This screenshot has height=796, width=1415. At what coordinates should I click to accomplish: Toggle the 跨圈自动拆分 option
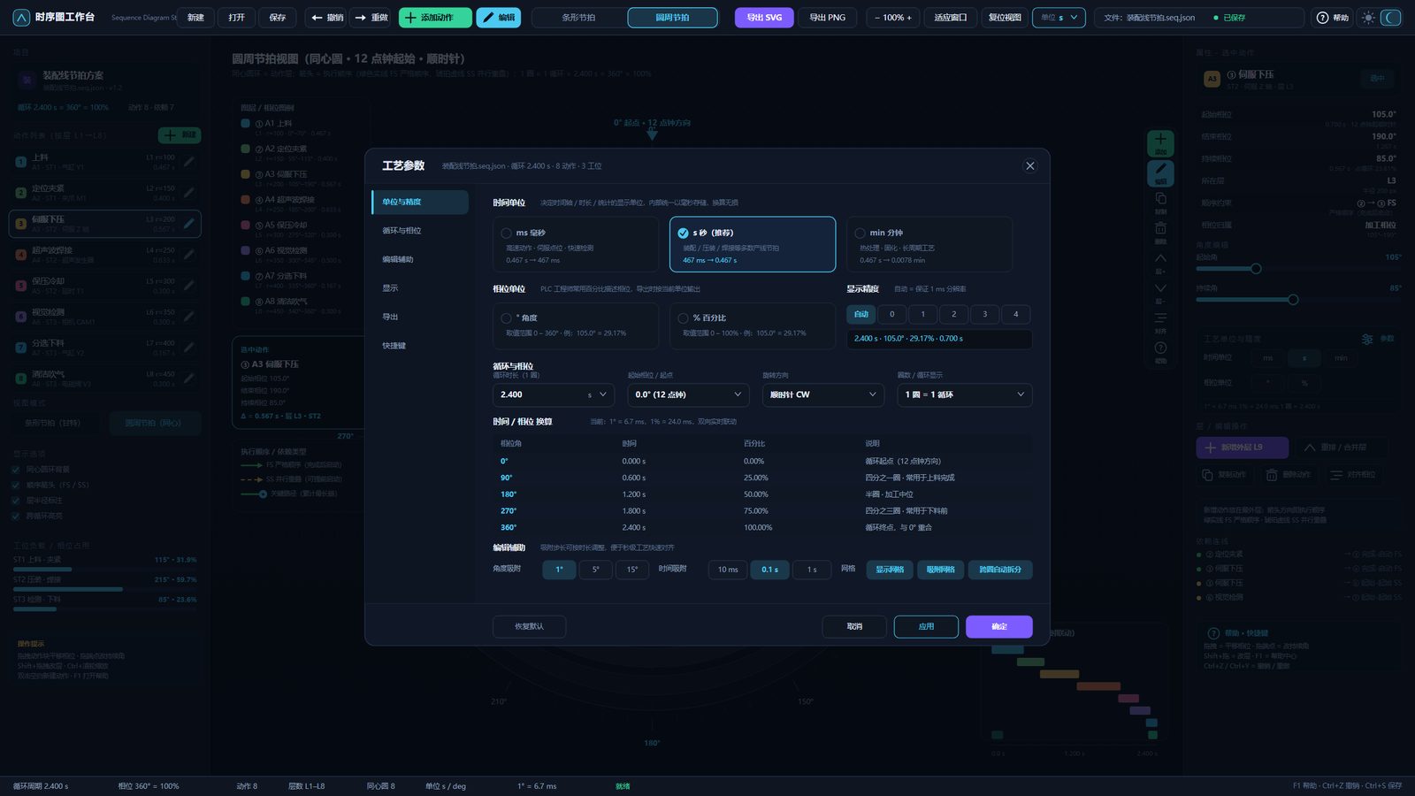coord(1000,570)
